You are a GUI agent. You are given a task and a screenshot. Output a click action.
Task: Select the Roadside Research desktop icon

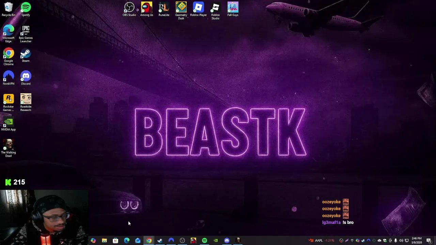pos(26,102)
